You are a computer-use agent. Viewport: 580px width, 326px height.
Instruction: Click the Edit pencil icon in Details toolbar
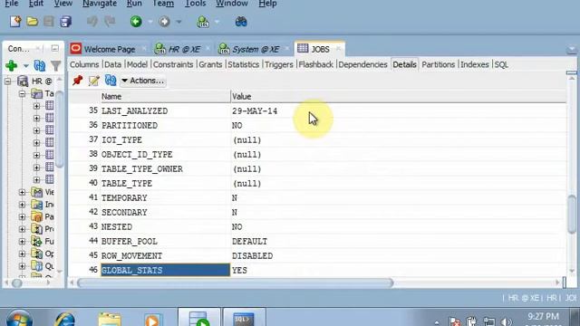[x=94, y=81]
